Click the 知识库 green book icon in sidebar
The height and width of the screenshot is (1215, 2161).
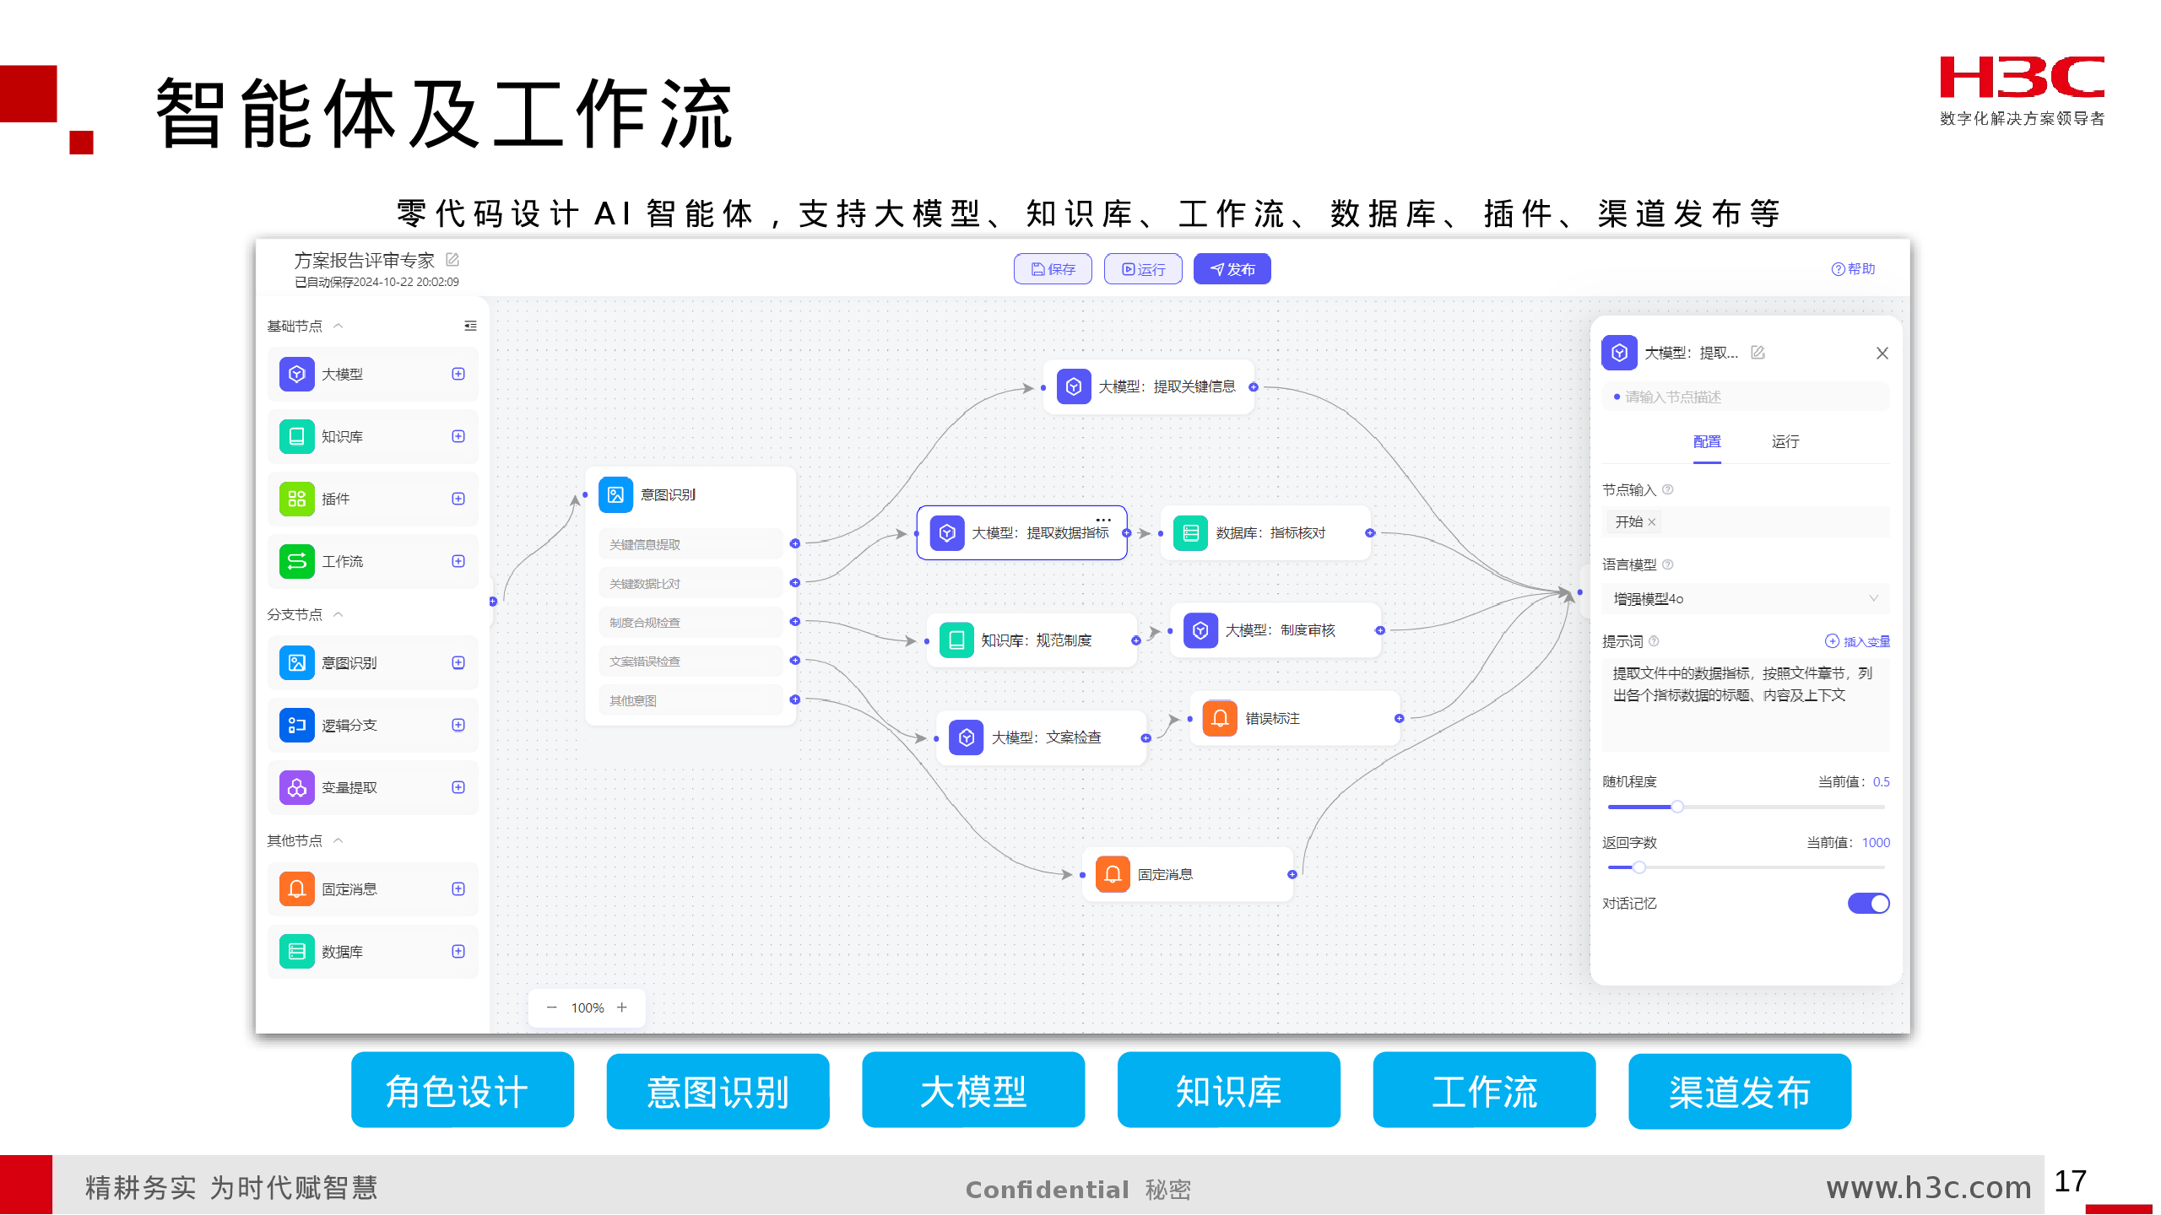click(x=296, y=436)
